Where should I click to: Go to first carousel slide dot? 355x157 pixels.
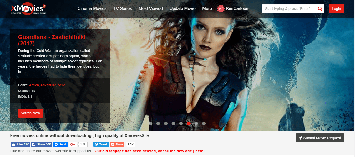click(x=151, y=123)
